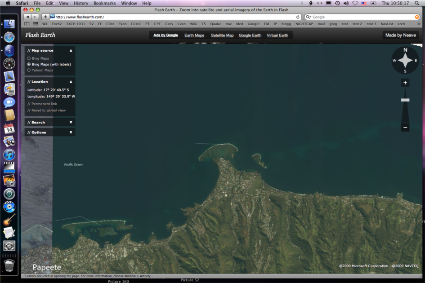Click the zoom in plus button

[x=405, y=83]
